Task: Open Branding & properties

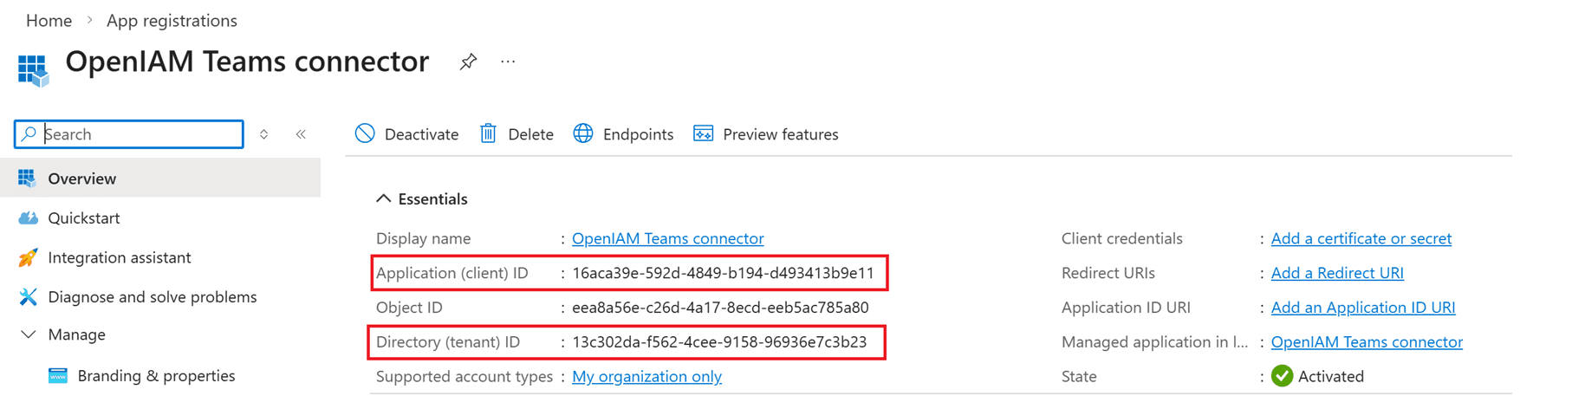Action: point(156,376)
